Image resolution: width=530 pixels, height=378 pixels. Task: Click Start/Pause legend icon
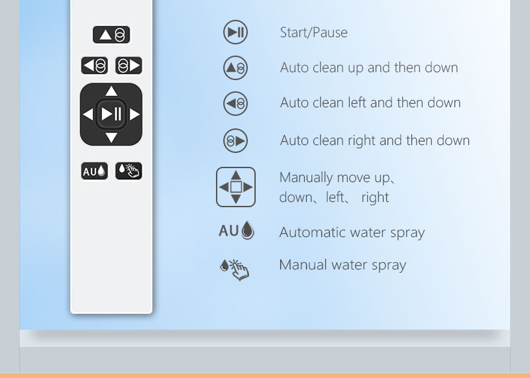(236, 32)
